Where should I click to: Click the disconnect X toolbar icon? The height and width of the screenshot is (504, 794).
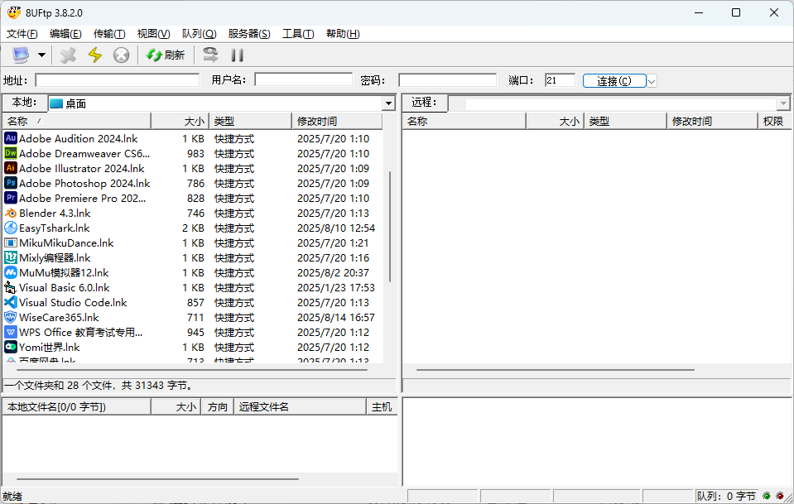pos(68,55)
